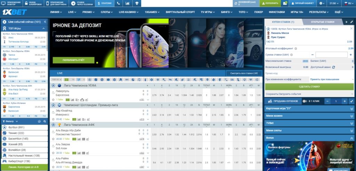The height and width of the screenshot is (171, 356).
Task: Open the statistics bar-chart icon in top bar
Action: (x=128, y=3)
